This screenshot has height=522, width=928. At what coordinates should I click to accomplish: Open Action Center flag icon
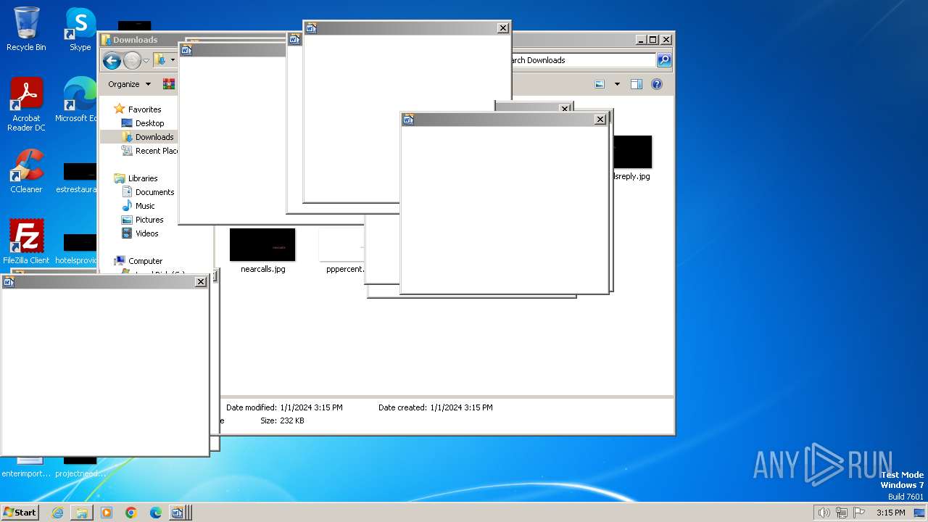(x=860, y=513)
